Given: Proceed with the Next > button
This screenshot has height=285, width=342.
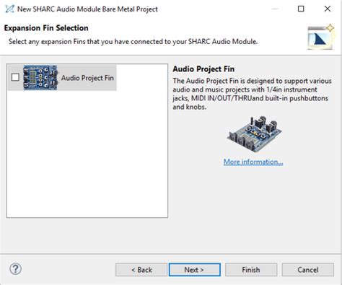Looking at the screenshot, I should pyautogui.click(x=195, y=270).
